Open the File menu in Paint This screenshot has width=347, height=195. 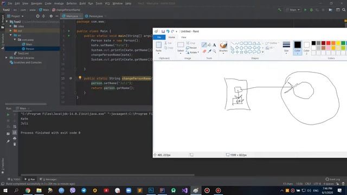[x=159, y=37]
